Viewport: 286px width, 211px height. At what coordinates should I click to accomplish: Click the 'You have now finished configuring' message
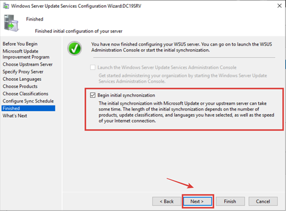(x=182, y=47)
